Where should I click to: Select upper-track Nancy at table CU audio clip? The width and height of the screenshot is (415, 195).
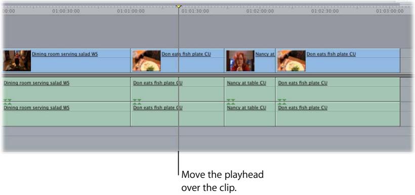[250, 89]
